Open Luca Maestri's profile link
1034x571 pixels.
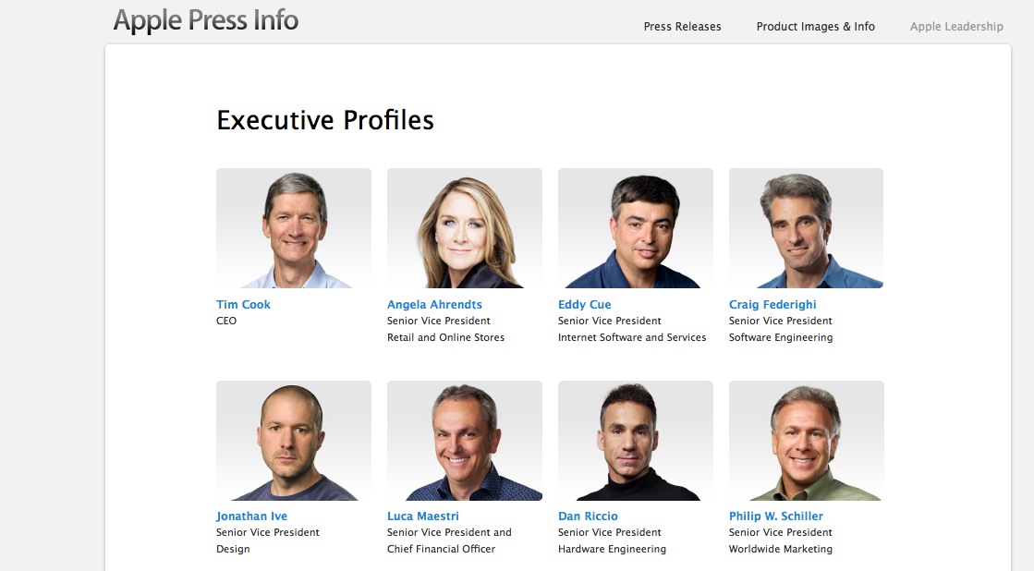tap(422, 516)
